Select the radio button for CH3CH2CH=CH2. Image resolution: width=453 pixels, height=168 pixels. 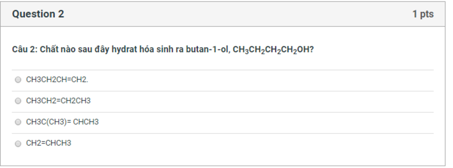(x=18, y=80)
